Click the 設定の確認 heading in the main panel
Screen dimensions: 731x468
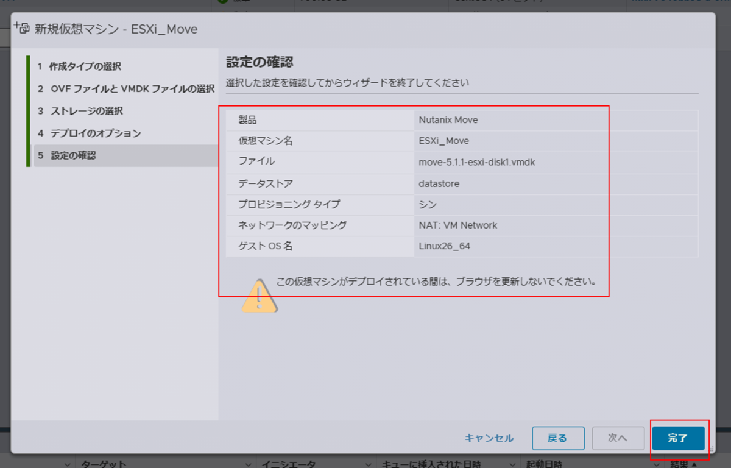click(x=260, y=62)
